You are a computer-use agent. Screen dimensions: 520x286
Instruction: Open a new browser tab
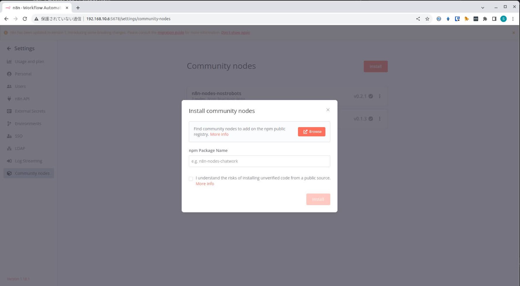point(78,8)
